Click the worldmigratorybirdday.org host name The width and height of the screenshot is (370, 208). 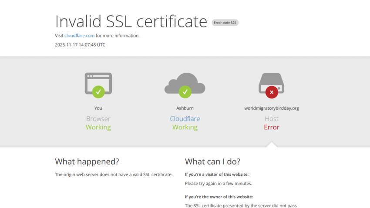271,108
